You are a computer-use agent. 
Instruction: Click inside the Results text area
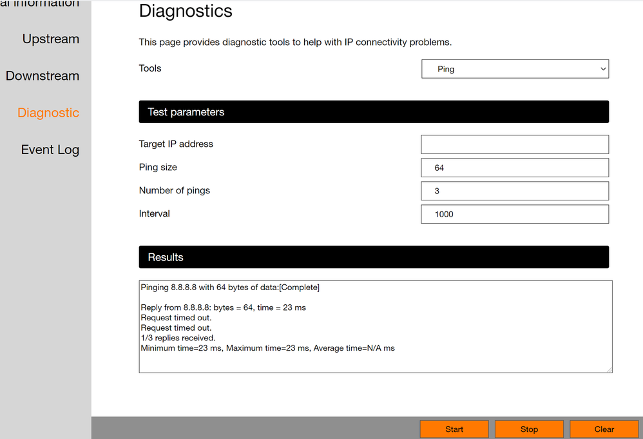376,327
